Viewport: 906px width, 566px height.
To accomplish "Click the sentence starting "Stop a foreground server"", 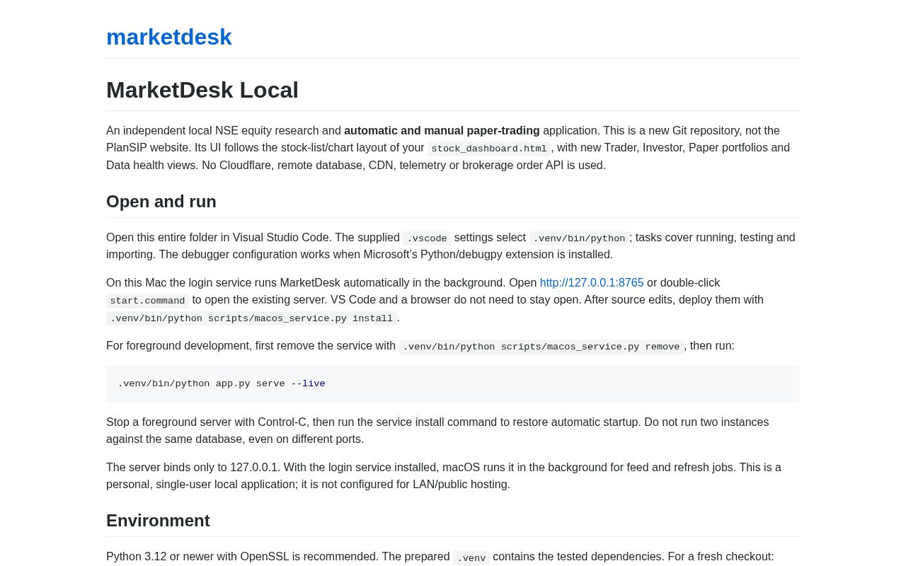I will 437,431.
